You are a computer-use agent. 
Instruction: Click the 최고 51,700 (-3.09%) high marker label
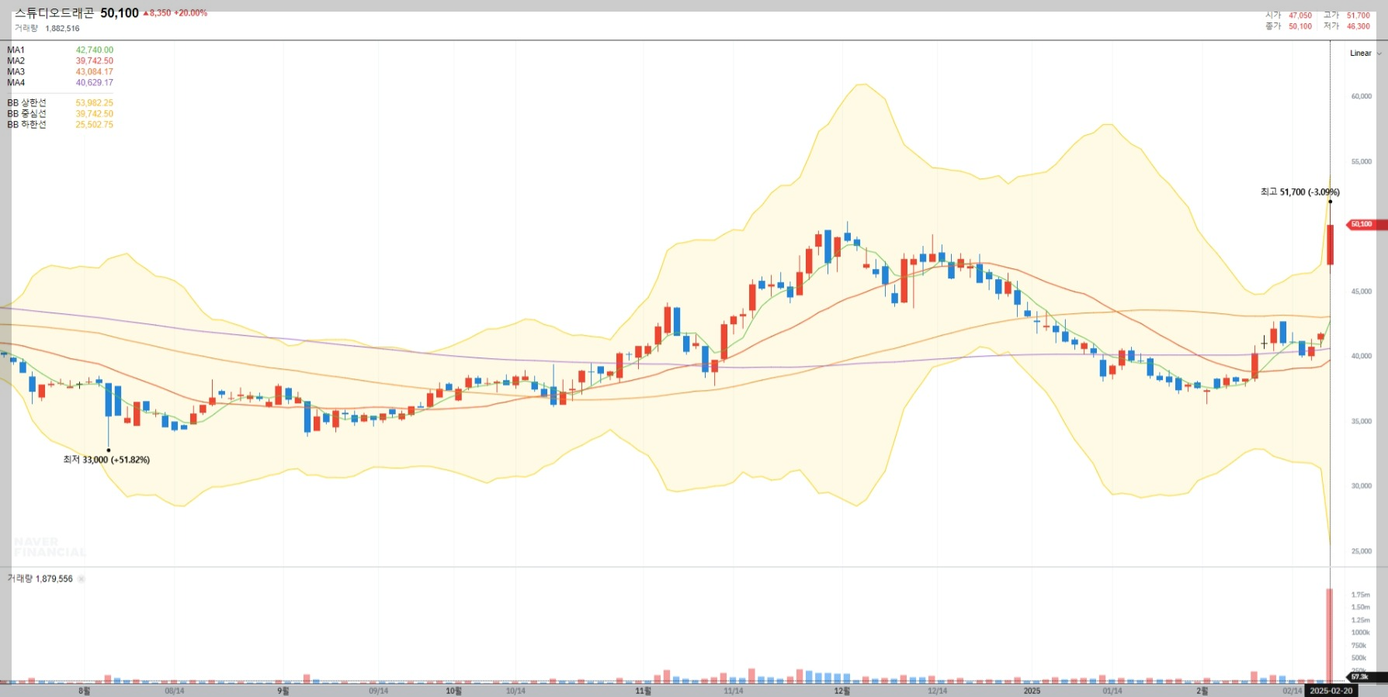coord(1300,192)
